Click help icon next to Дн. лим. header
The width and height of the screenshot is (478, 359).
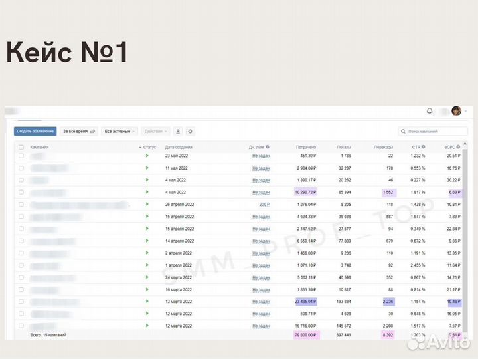[268, 147]
